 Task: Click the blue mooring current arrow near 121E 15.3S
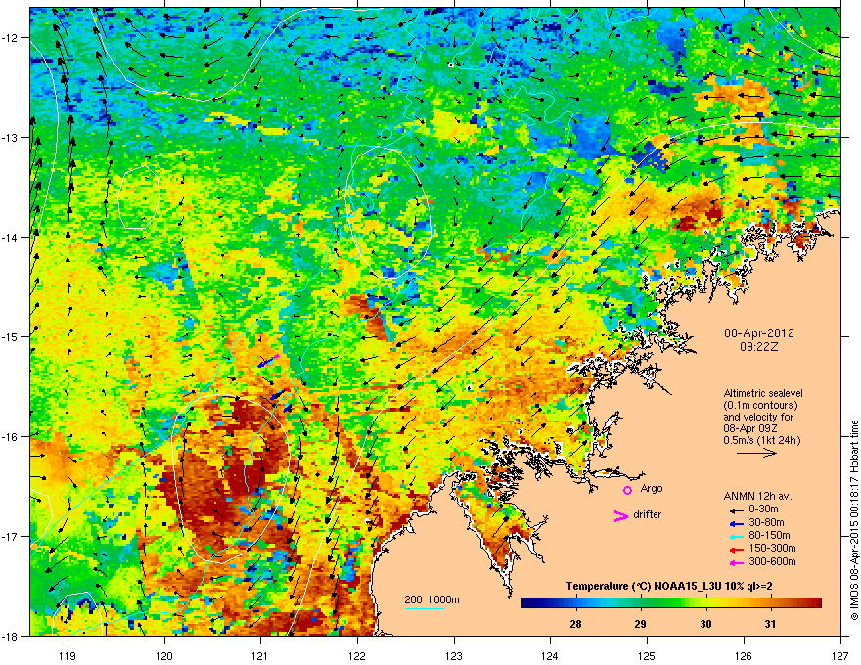[x=267, y=361]
